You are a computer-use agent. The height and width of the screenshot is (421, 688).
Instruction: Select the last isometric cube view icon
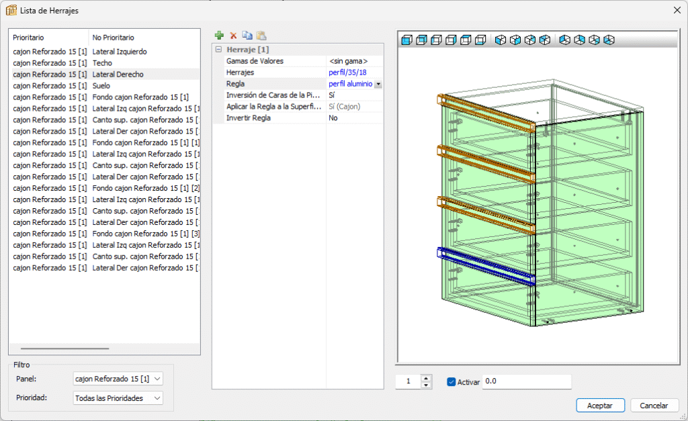tap(609, 40)
